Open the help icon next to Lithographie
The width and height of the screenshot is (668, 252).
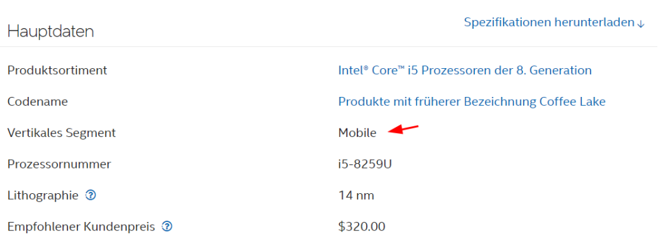[x=91, y=195]
